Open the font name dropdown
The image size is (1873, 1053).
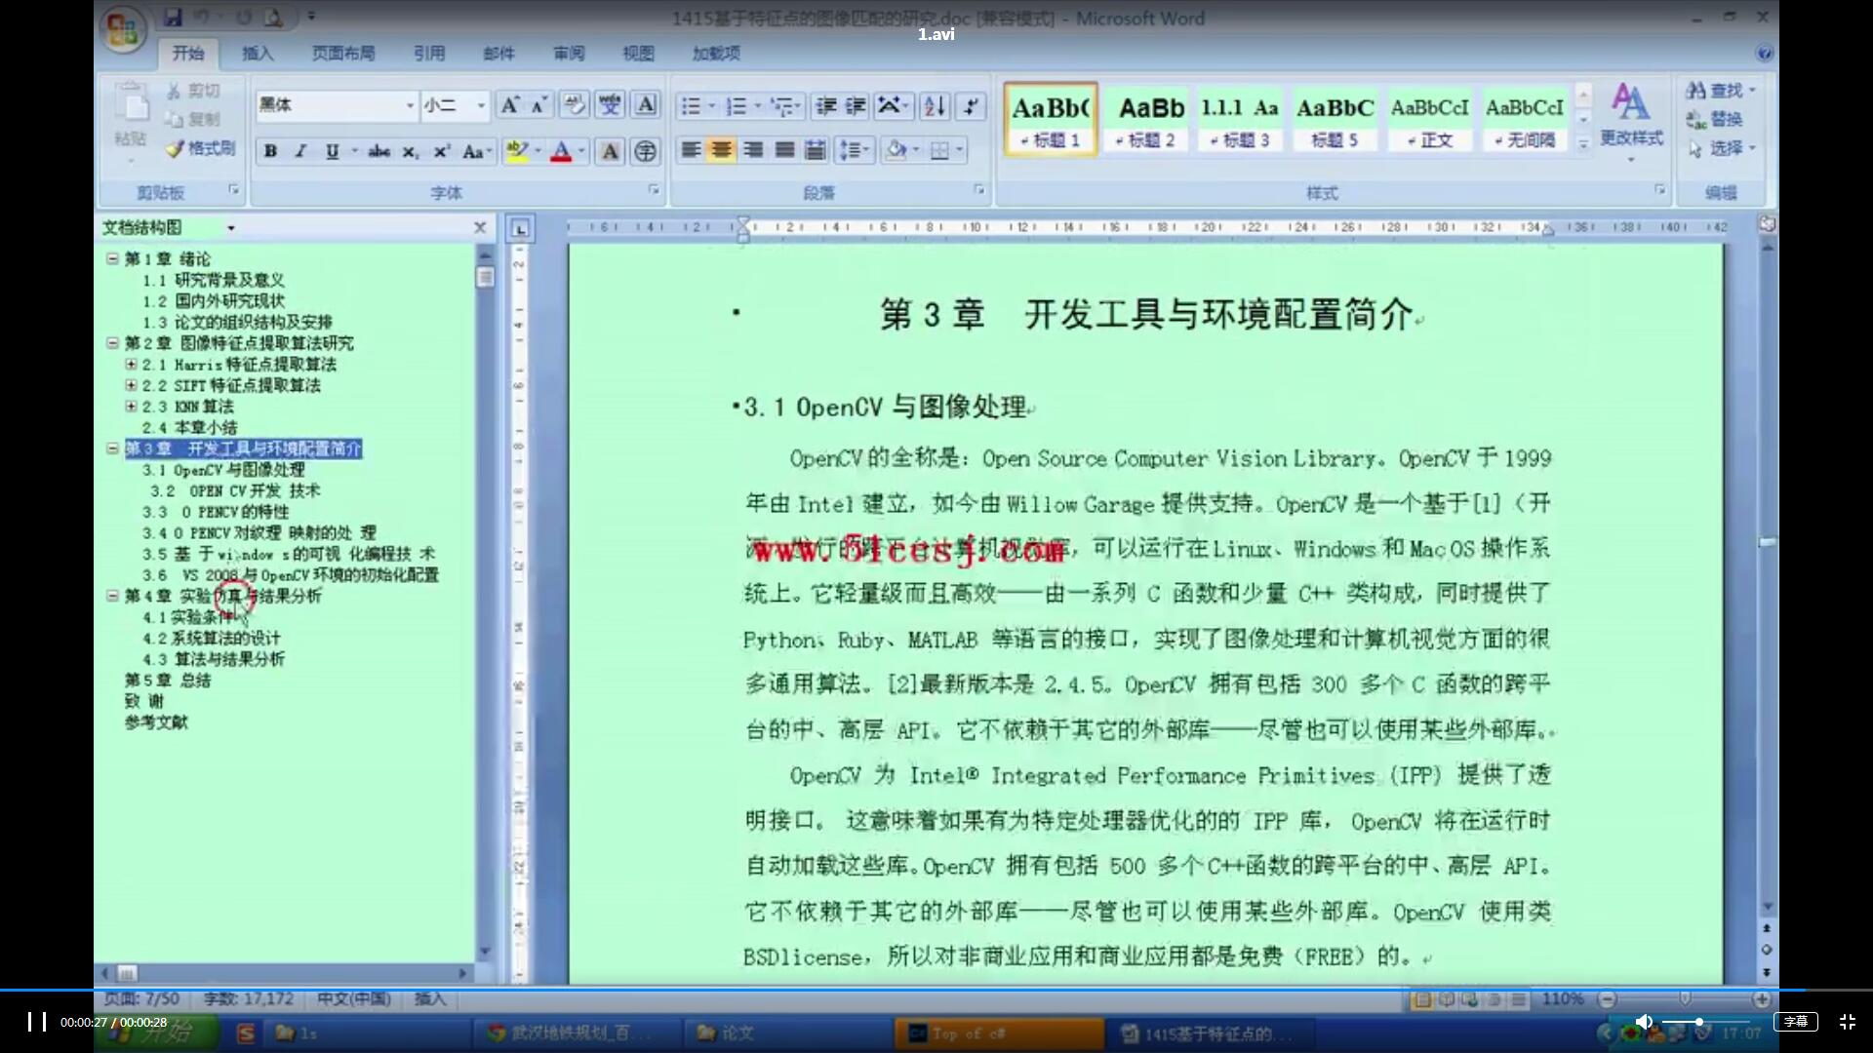click(410, 105)
